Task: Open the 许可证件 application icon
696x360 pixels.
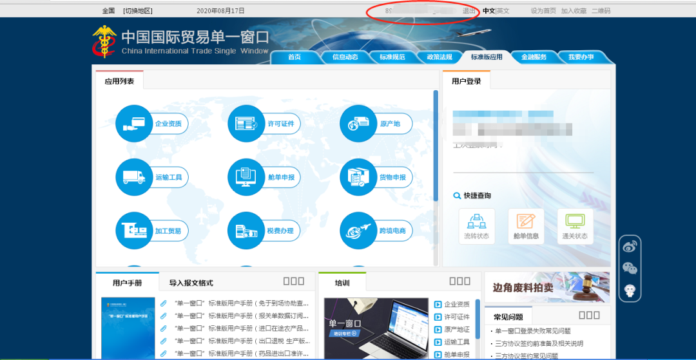Action: (x=246, y=124)
